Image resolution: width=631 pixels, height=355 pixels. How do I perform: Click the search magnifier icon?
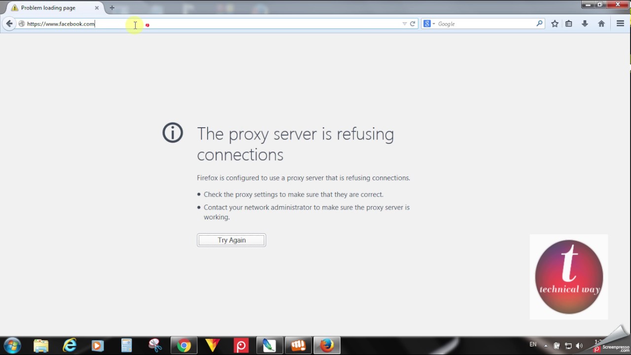click(x=539, y=24)
